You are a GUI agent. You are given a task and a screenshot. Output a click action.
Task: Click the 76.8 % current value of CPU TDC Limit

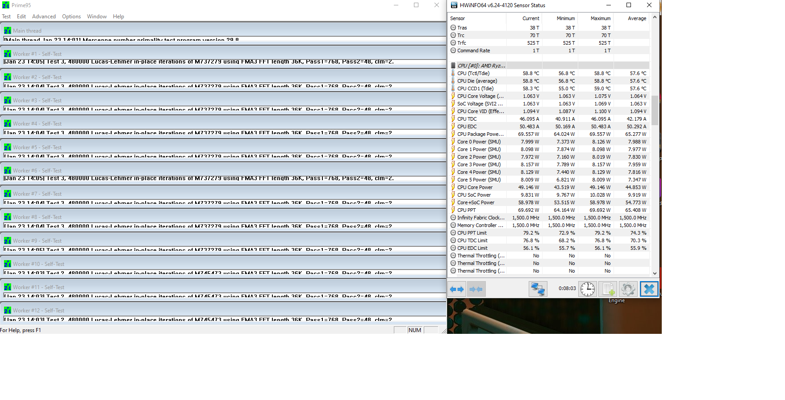[531, 240]
